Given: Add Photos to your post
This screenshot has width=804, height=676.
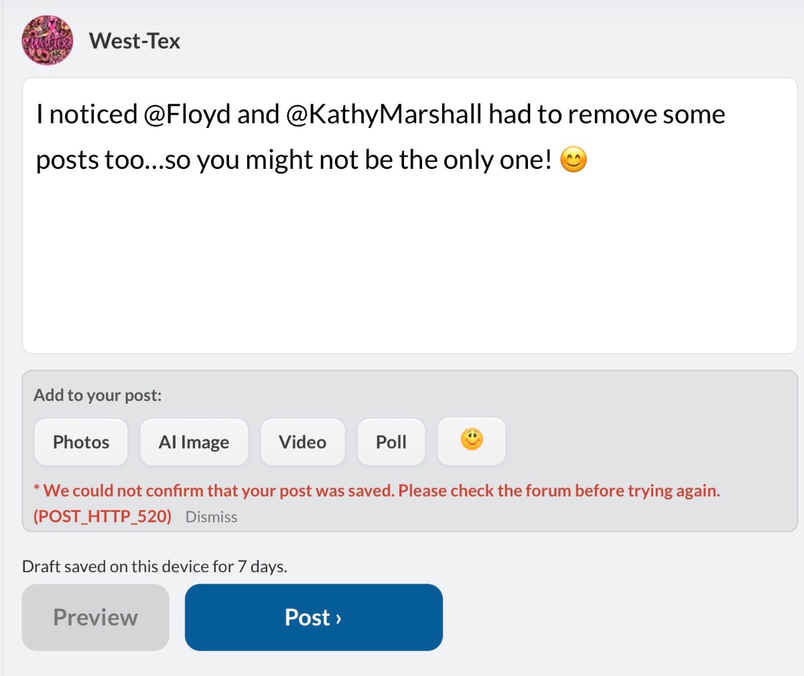Looking at the screenshot, I should point(81,442).
